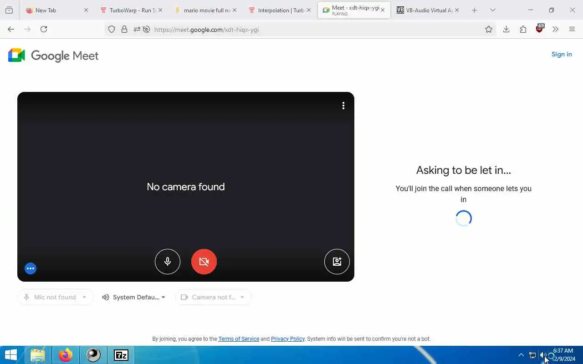Image resolution: width=583 pixels, height=364 pixels.
Task: Open the Terms of Service link
Action: click(x=239, y=339)
